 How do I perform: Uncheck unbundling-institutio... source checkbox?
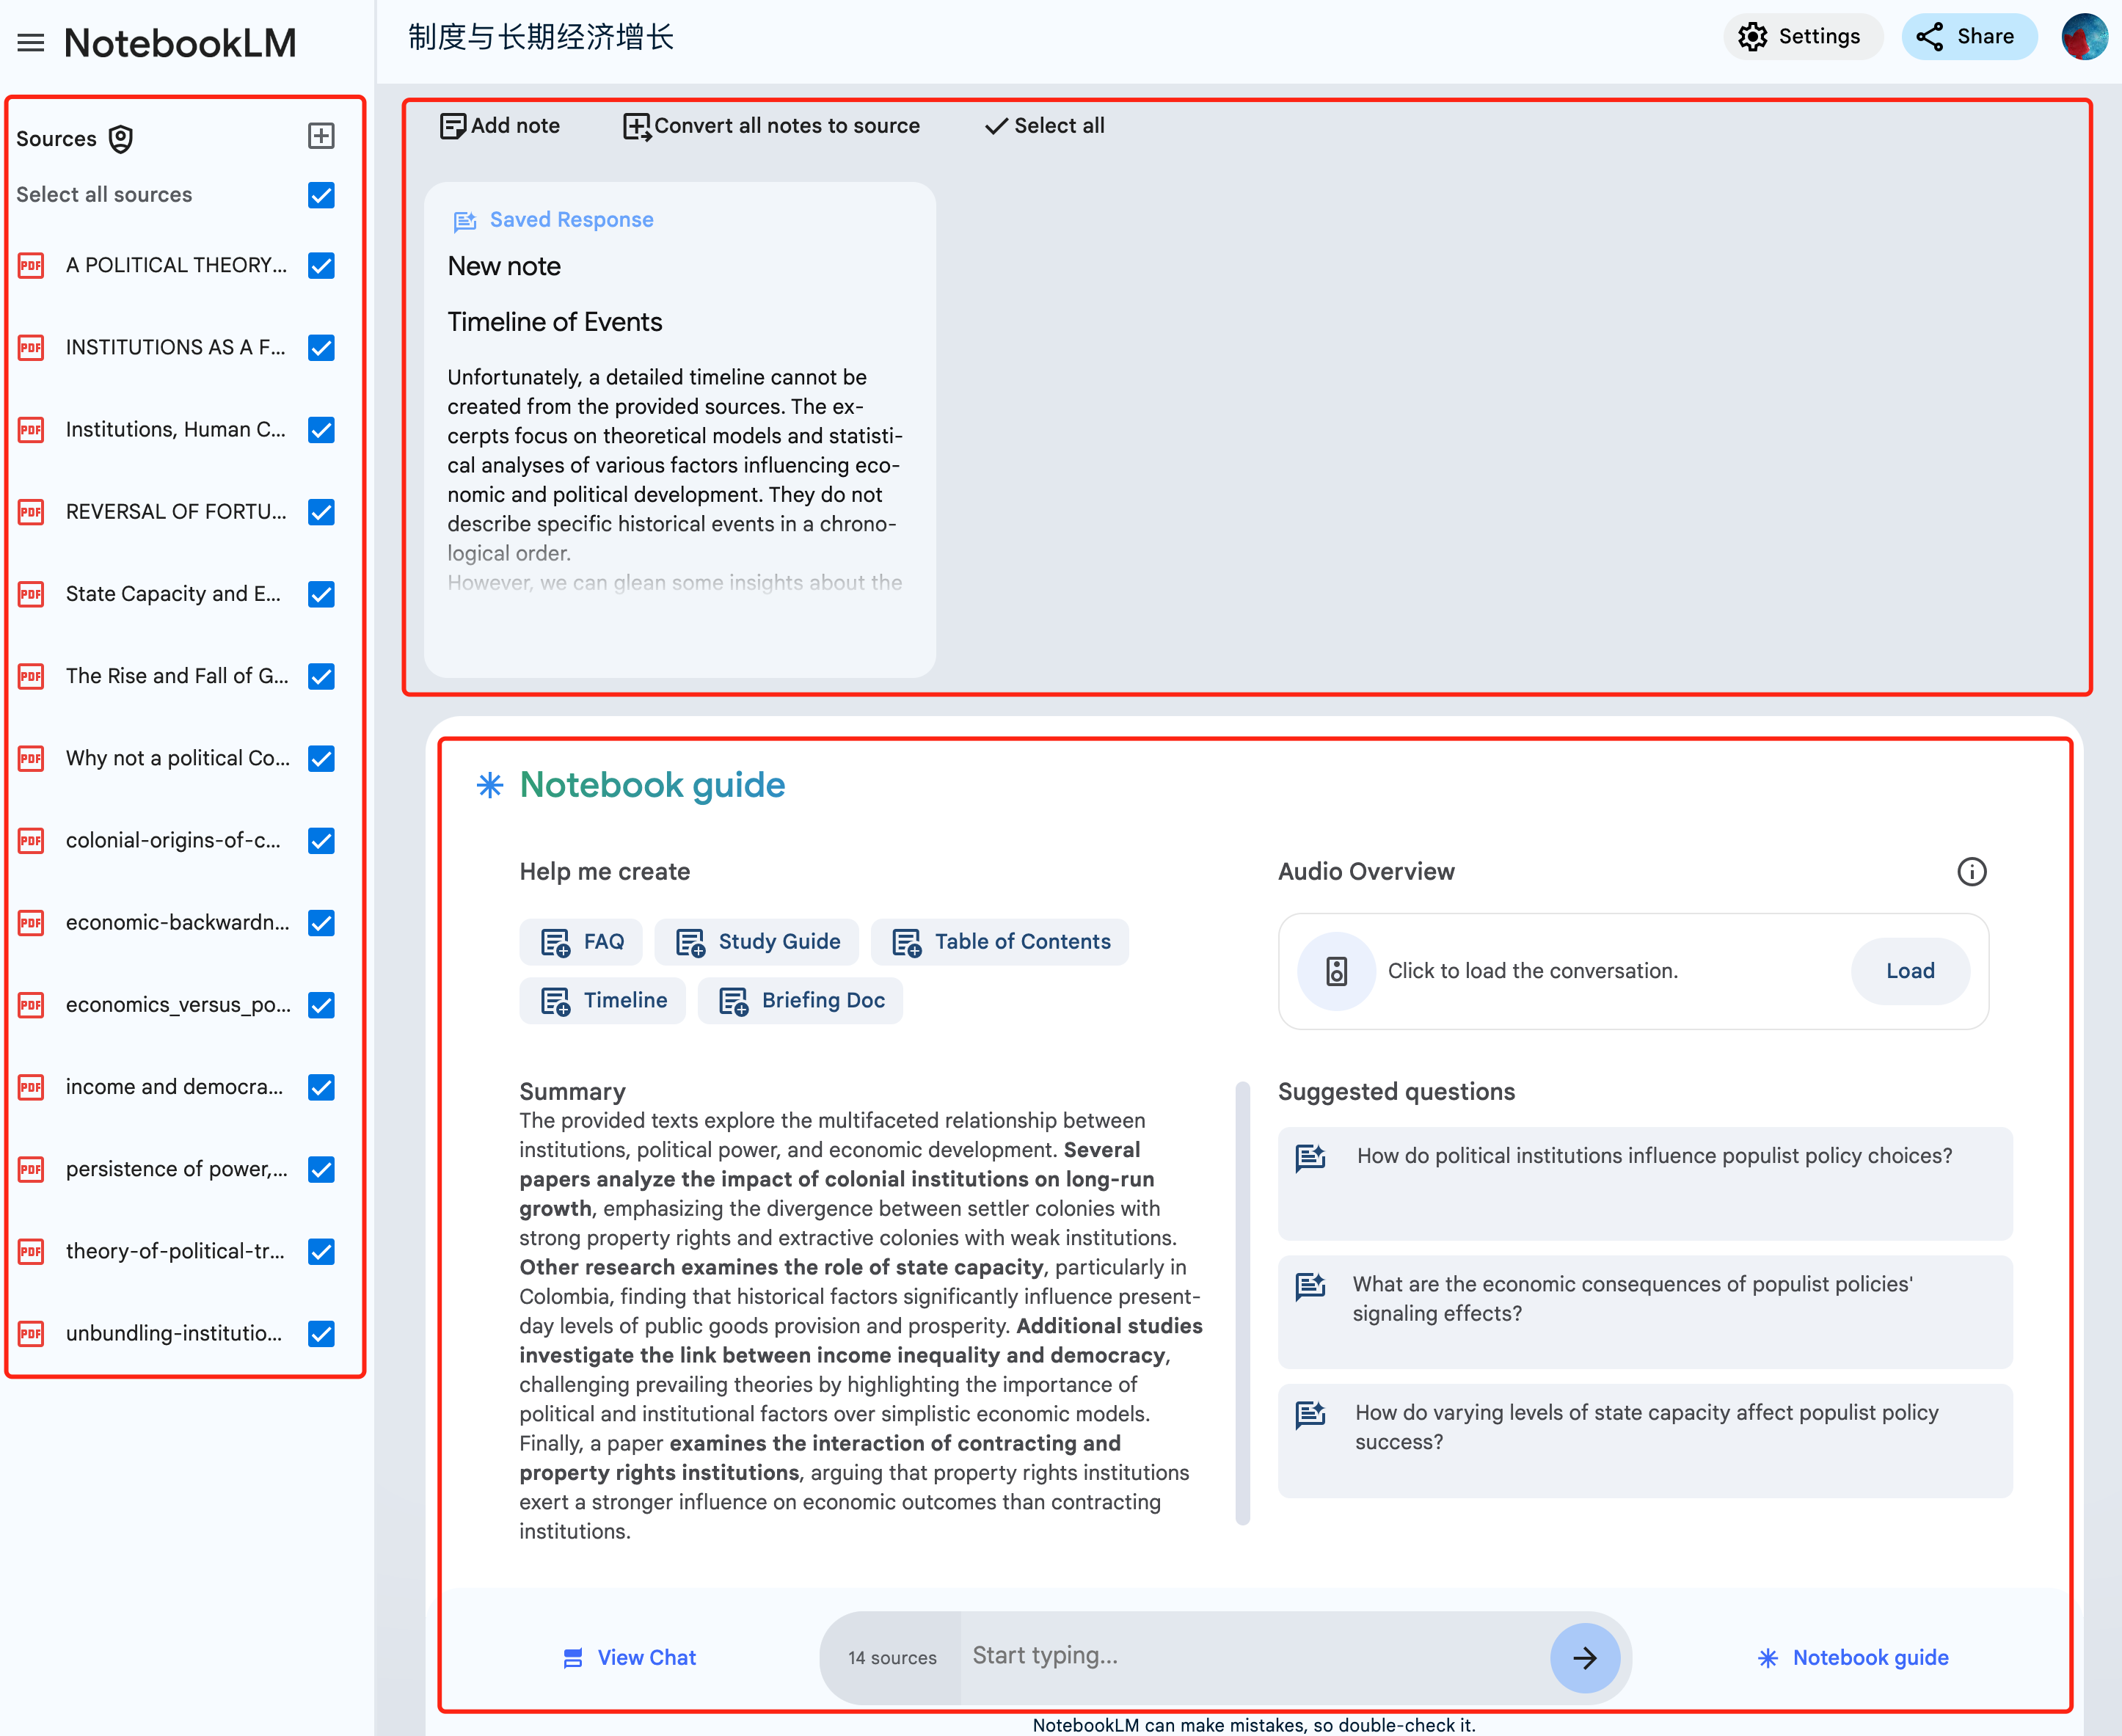point(321,1334)
